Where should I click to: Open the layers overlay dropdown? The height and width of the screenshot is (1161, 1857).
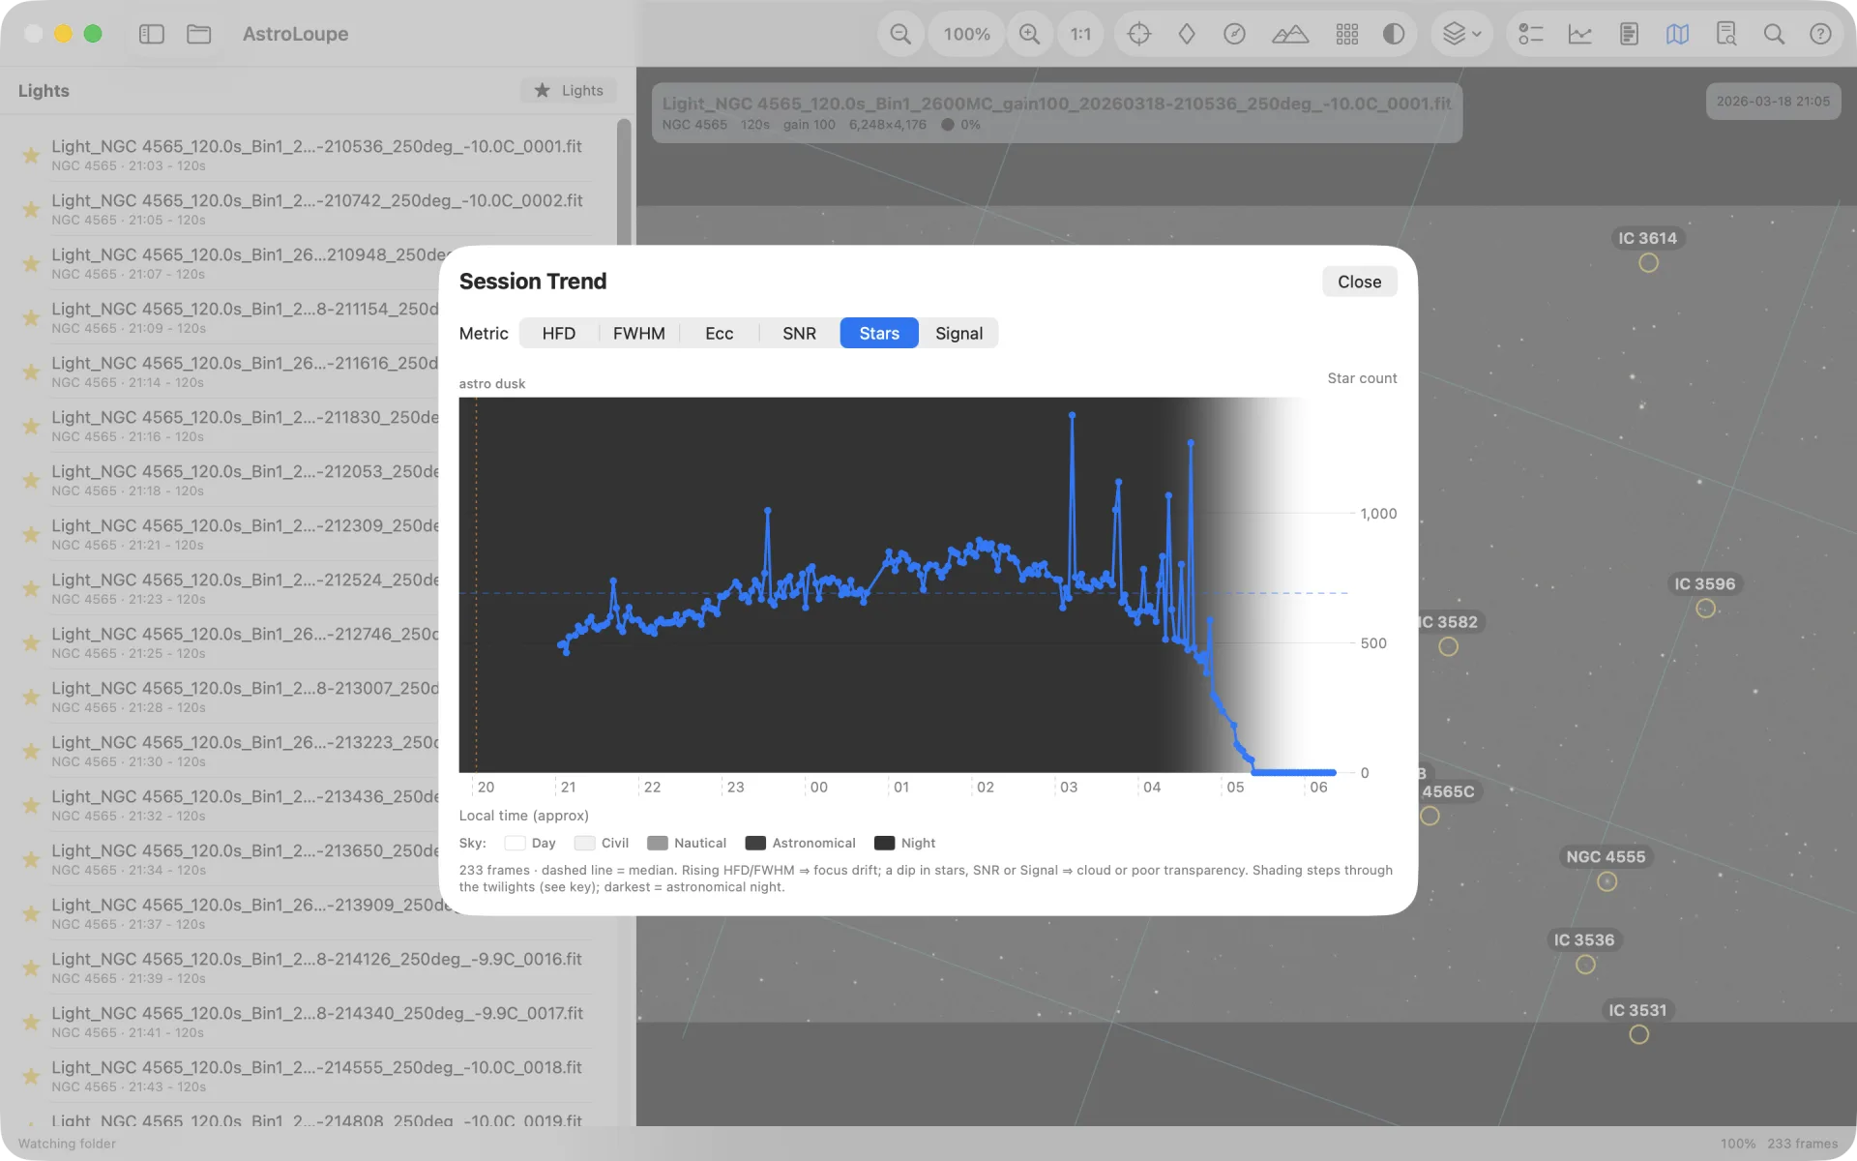coord(1462,34)
